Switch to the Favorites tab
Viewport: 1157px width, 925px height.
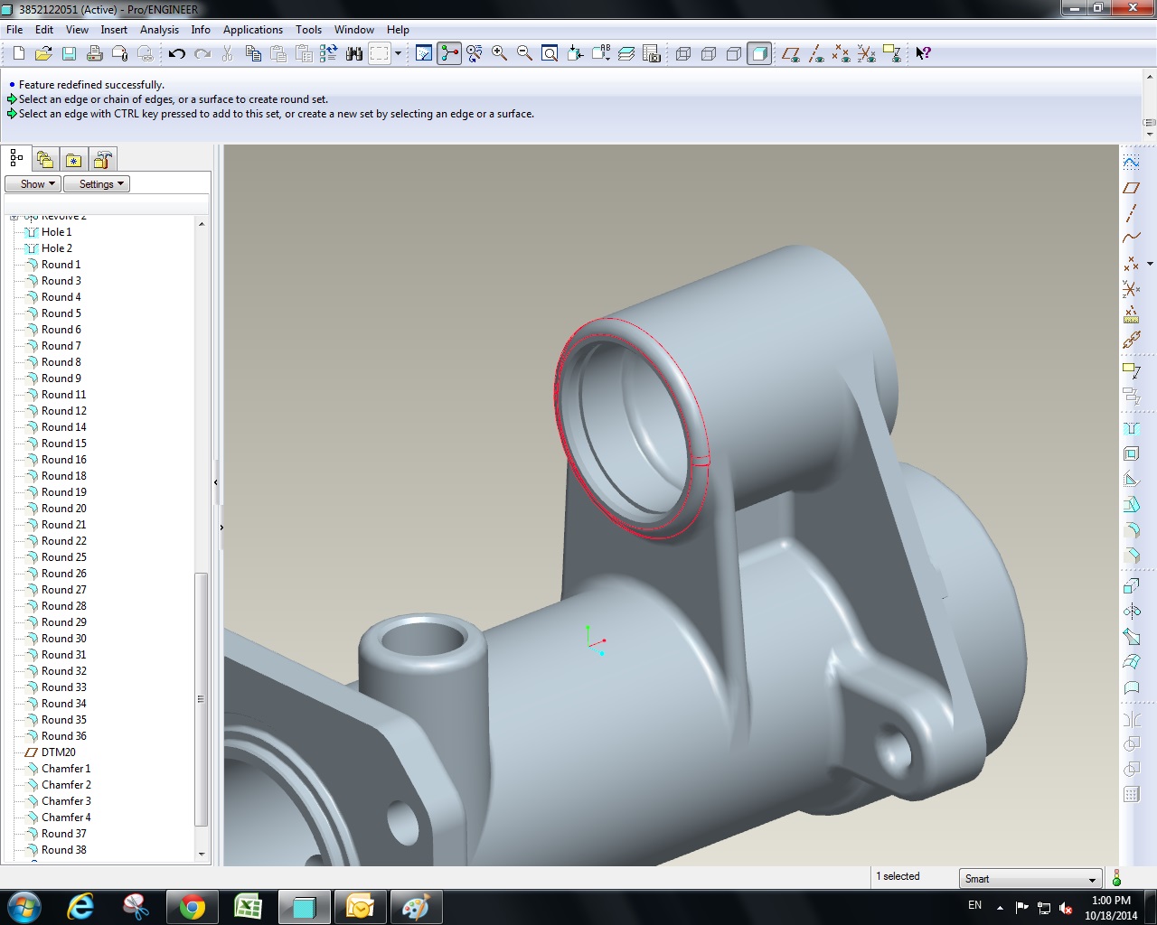(x=74, y=160)
